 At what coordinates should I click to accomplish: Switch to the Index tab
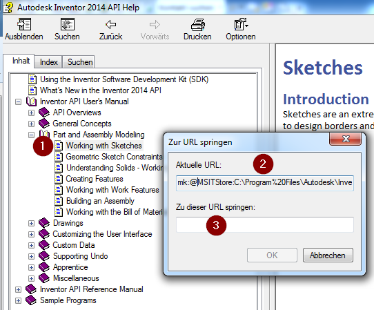(x=49, y=62)
